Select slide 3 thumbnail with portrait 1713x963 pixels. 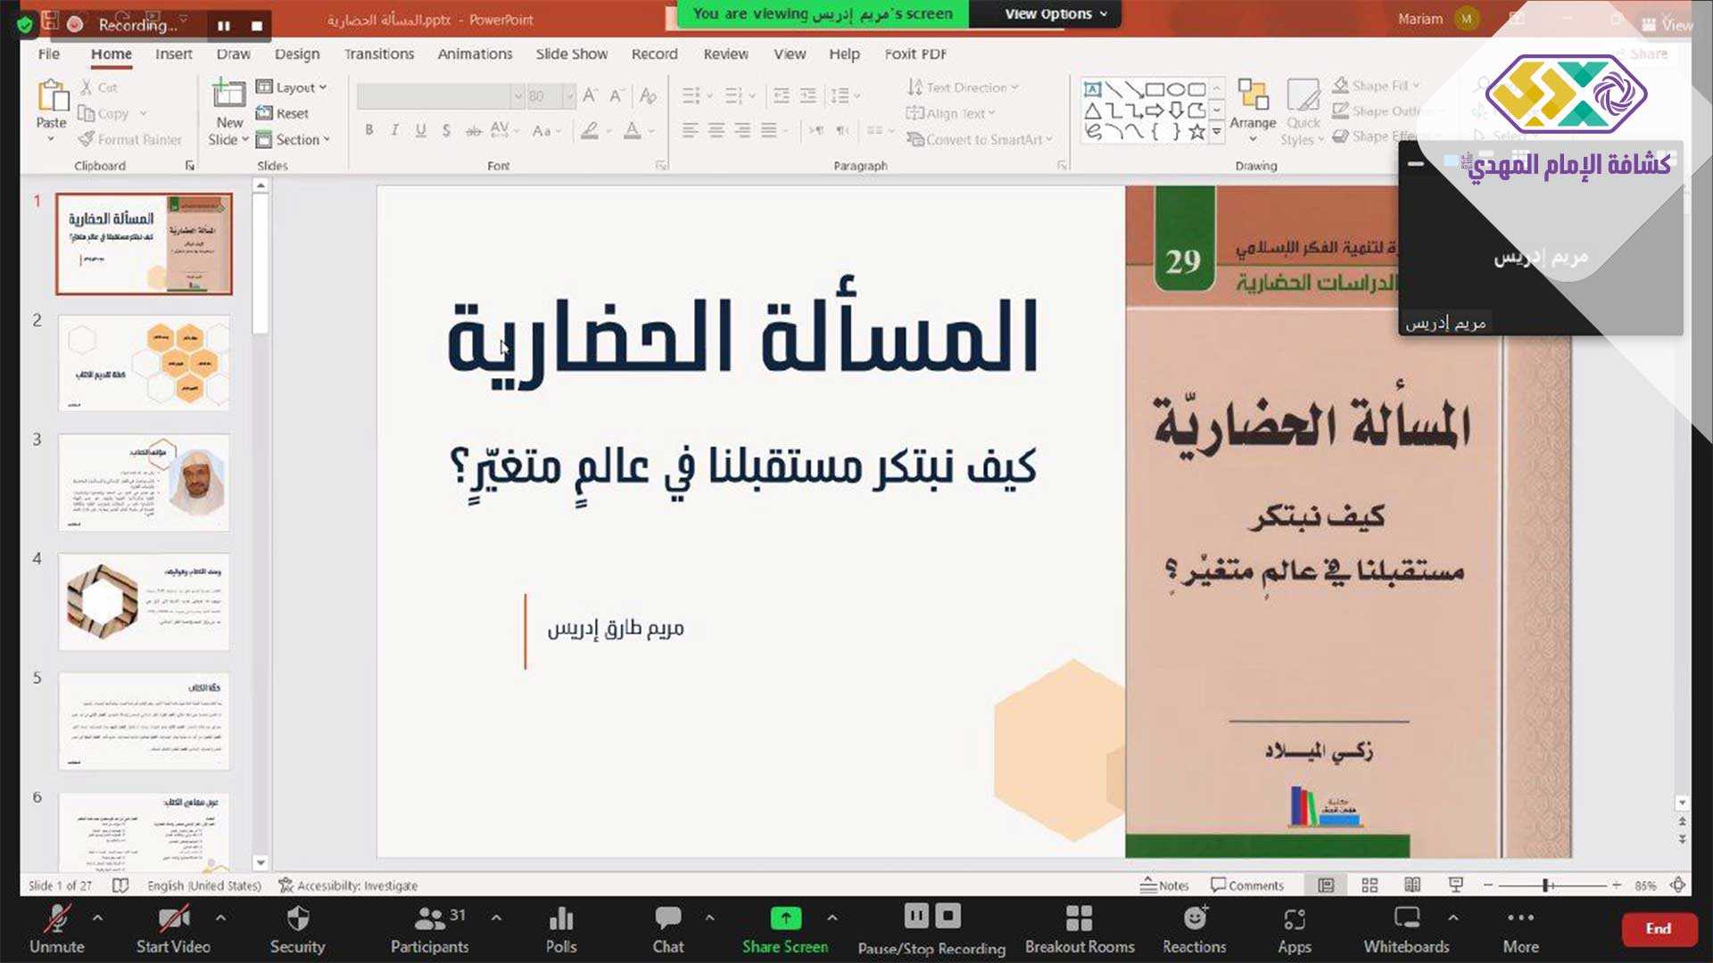[x=144, y=482]
